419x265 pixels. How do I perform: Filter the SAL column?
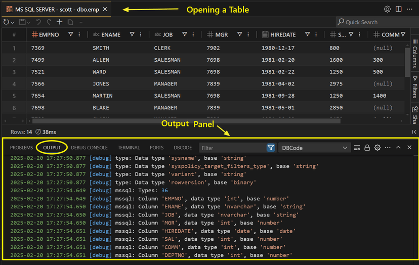[x=351, y=34]
